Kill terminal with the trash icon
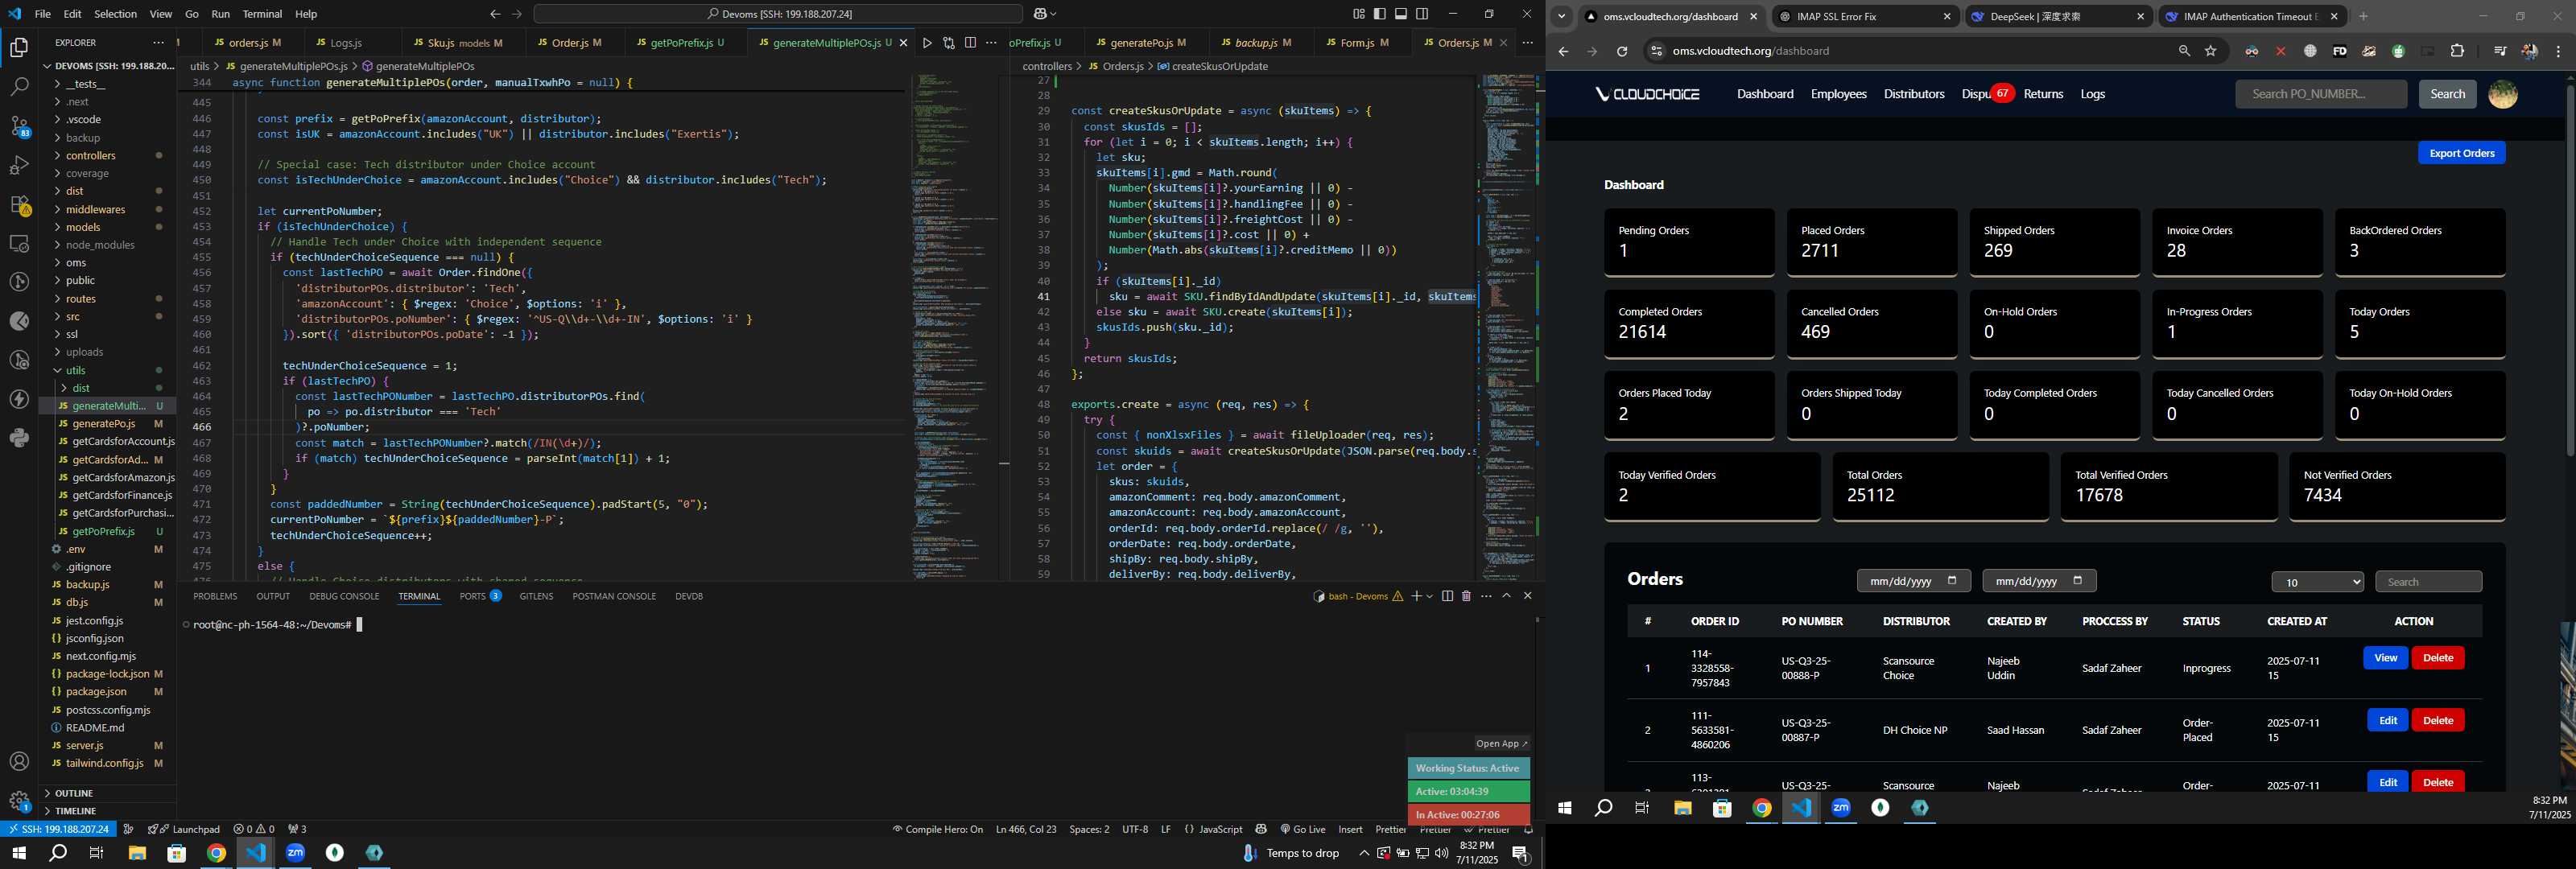Image resolution: width=2576 pixels, height=869 pixels. click(1466, 596)
